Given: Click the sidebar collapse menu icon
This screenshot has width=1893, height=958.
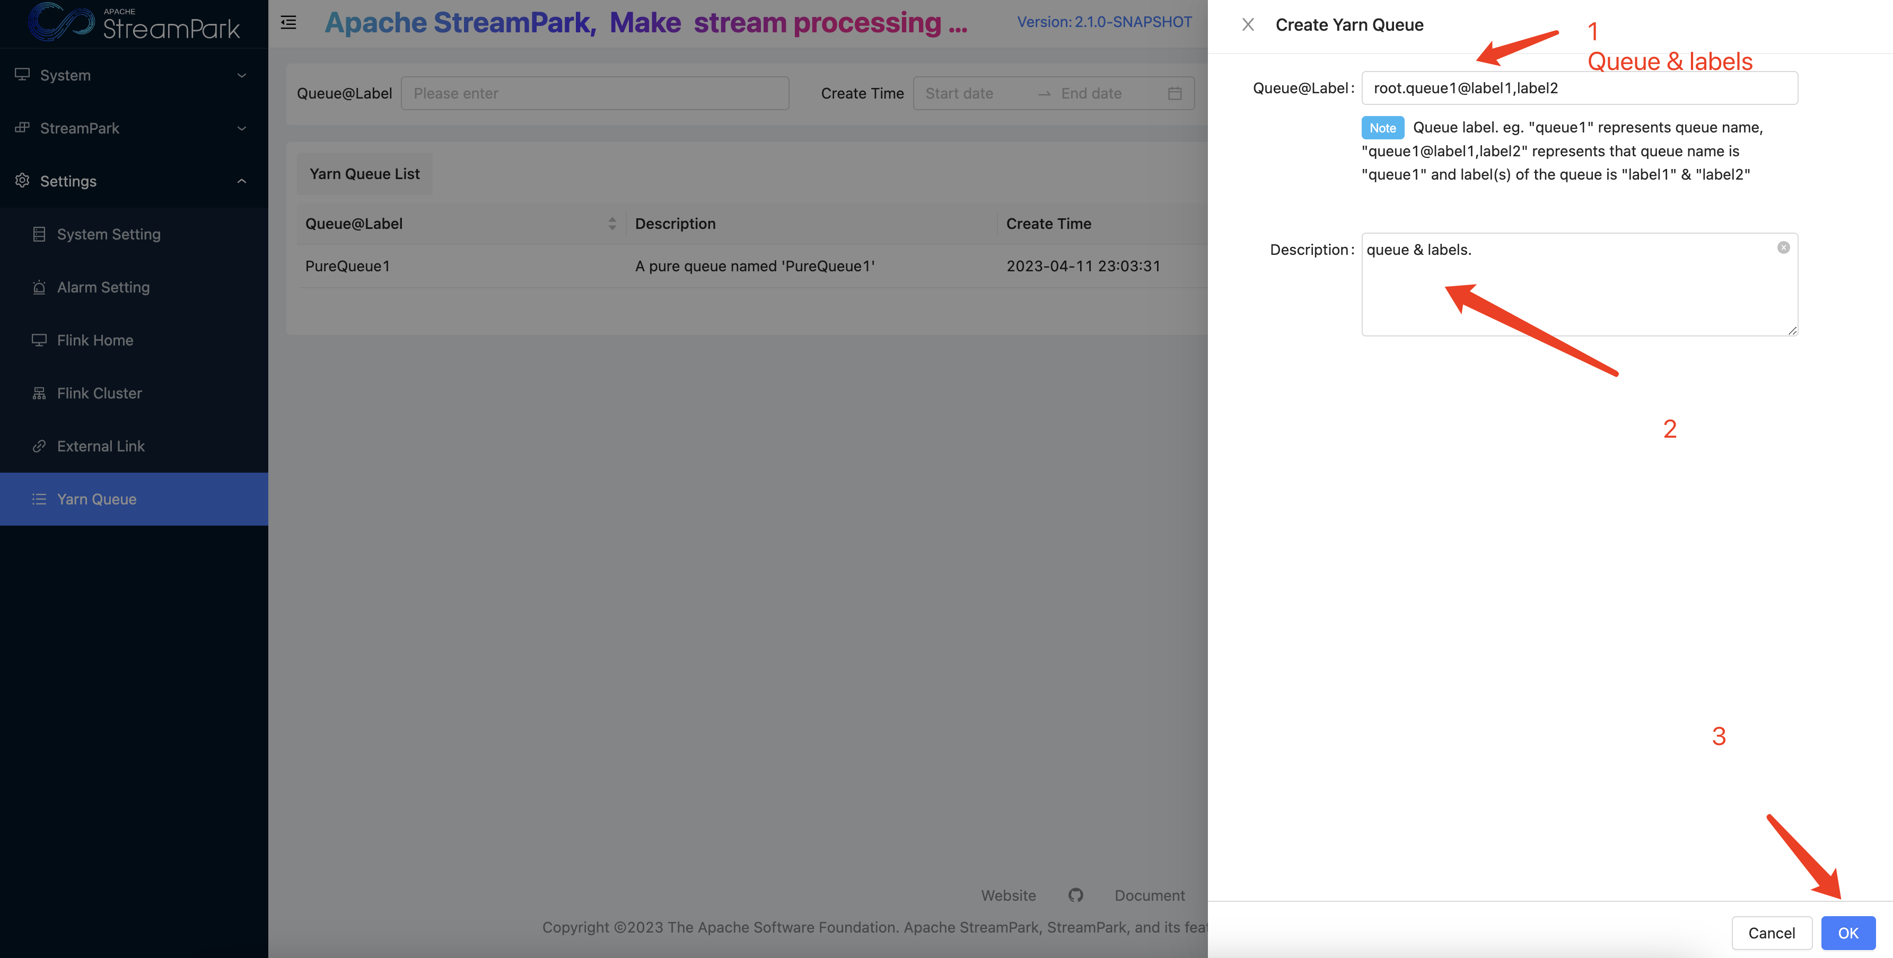Looking at the screenshot, I should pyautogui.click(x=288, y=23).
